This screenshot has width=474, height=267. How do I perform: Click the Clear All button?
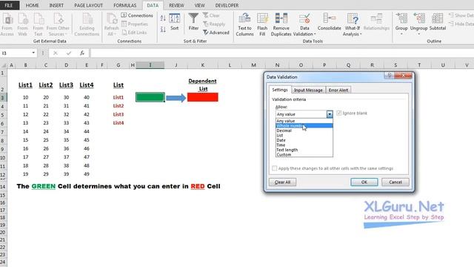point(282,182)
